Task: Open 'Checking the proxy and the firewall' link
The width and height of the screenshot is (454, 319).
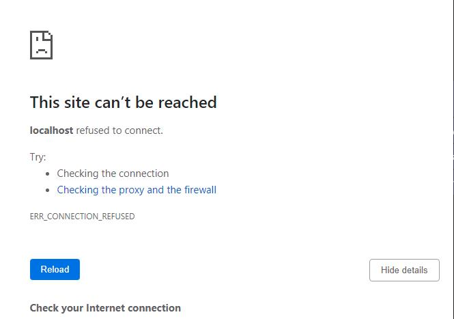Action: (137, 190)
